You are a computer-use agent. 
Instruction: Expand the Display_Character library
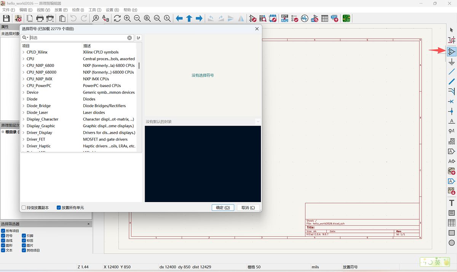pyautogui.click(x=23, y=119)
